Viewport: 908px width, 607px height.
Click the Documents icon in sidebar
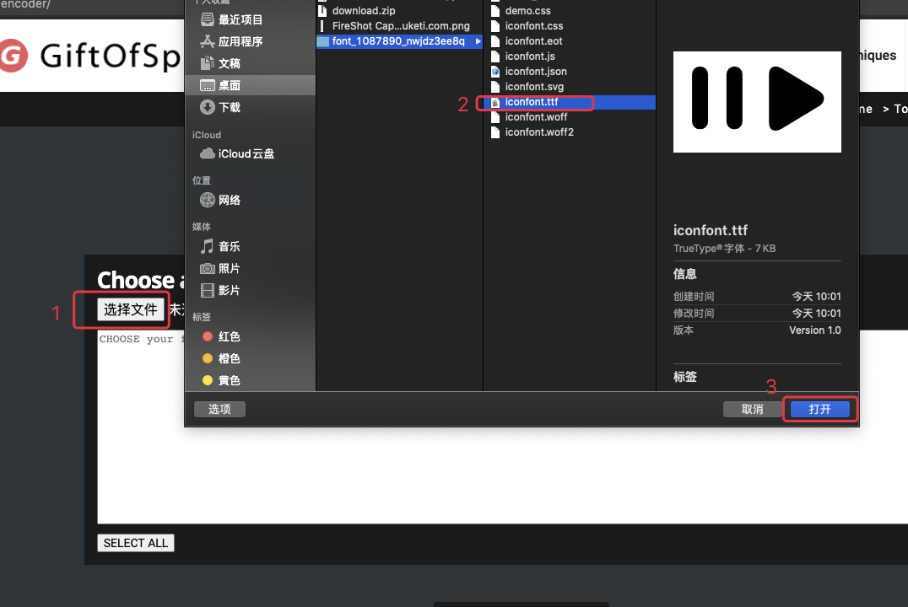[208, 63]
